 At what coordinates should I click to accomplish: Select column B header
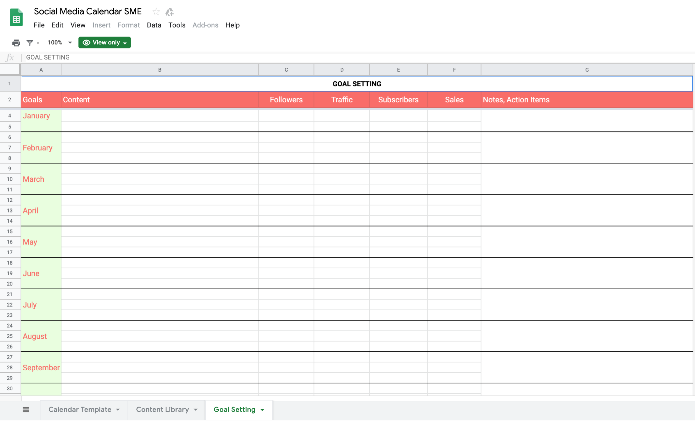pyautogui.click(x=160, y=70)
